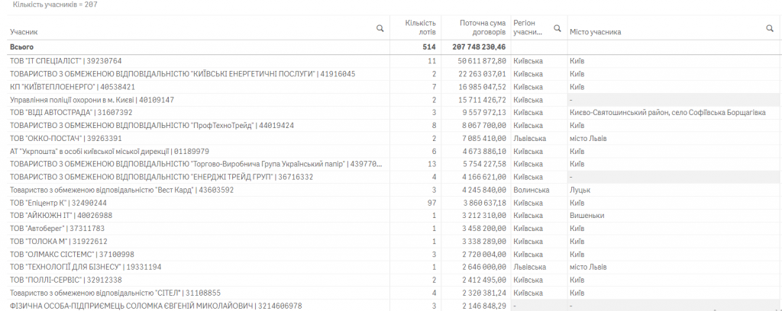Screen dimensions: 782x311
Task: Click contract sum 2 146 848,29
Action: (483, 306)
